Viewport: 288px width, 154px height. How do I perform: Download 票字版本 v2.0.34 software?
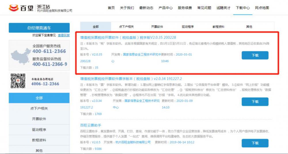255,102
